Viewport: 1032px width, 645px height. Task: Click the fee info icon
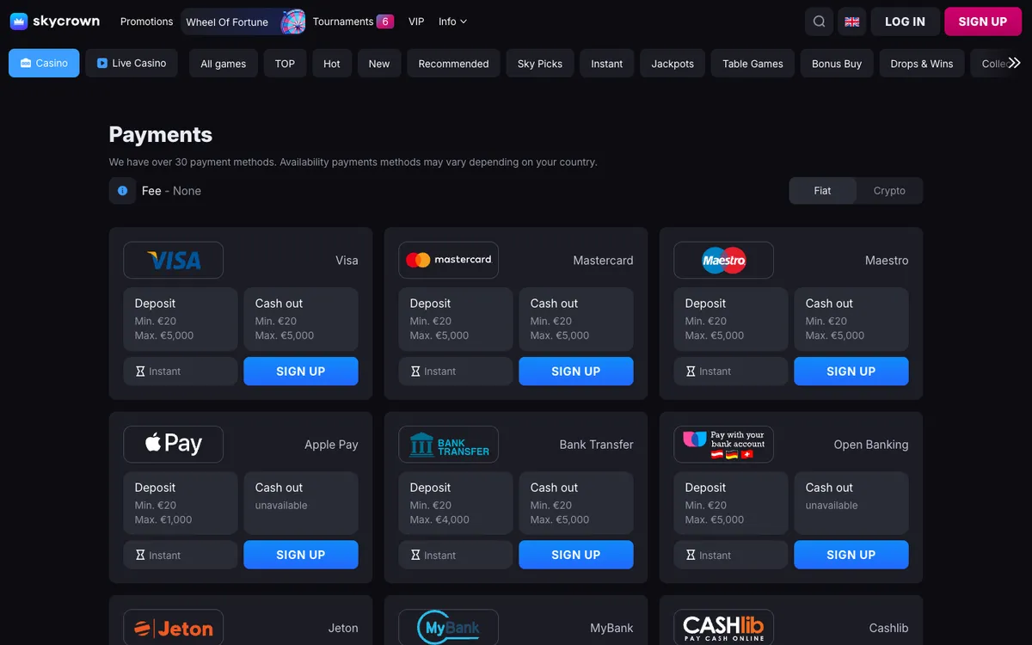click(x=122, y=191)
